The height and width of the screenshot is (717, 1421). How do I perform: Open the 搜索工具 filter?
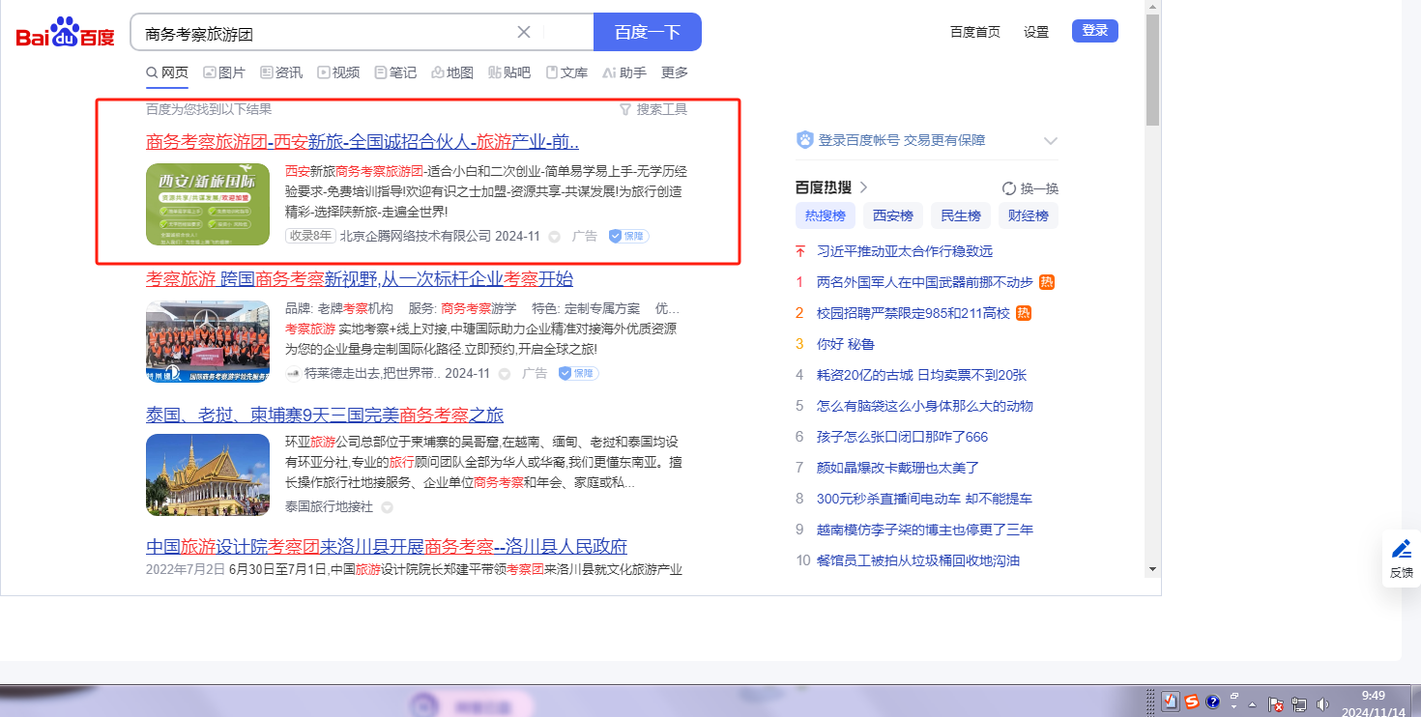(x=653, y=109)
